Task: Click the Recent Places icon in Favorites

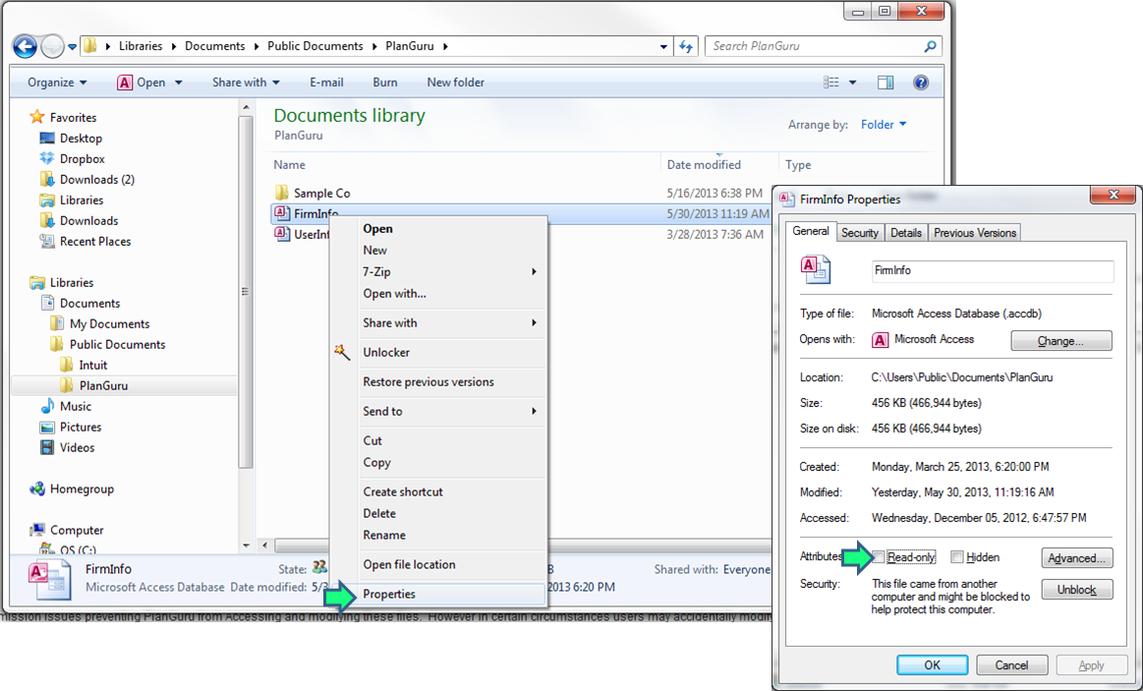Action: point(47,241)
